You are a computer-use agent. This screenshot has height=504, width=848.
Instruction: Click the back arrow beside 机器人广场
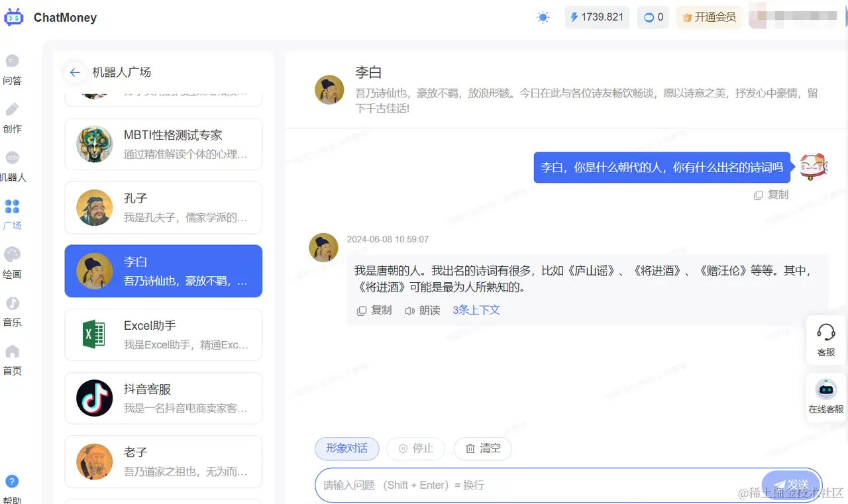tap(75, 72)
